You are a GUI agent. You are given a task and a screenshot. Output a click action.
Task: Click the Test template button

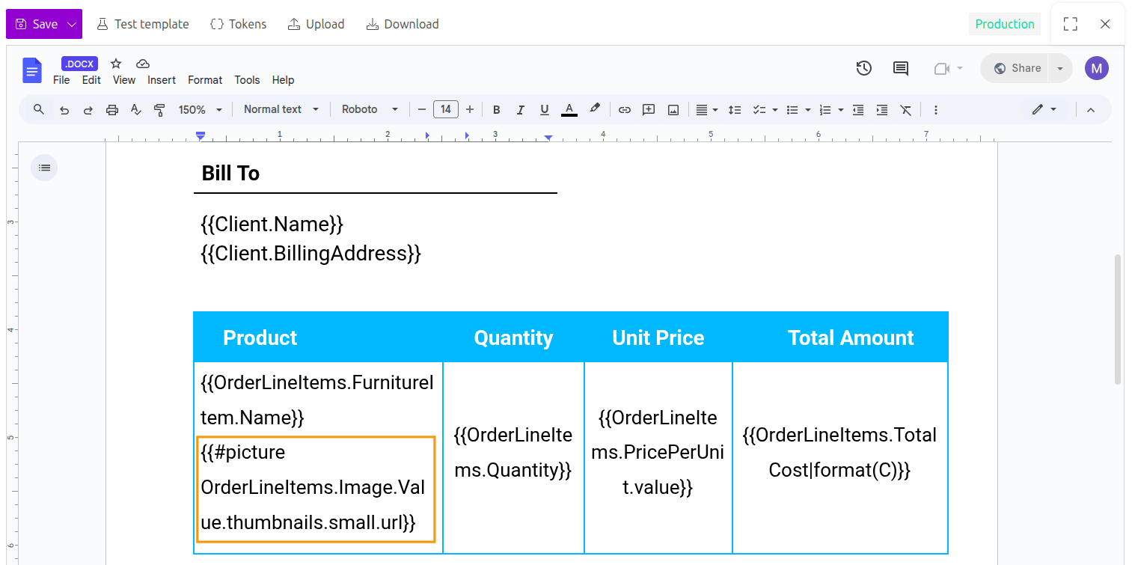click(143, 23)
